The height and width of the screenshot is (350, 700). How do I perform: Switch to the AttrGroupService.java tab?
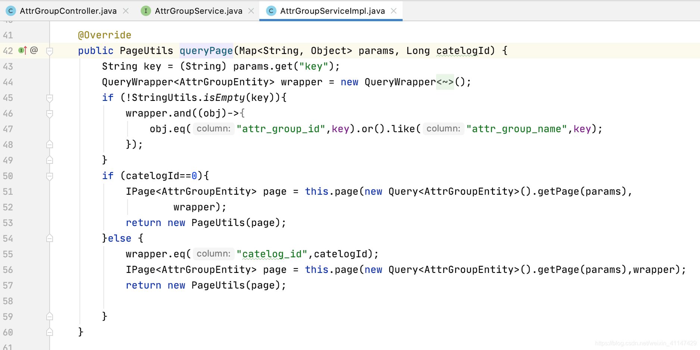199,11
